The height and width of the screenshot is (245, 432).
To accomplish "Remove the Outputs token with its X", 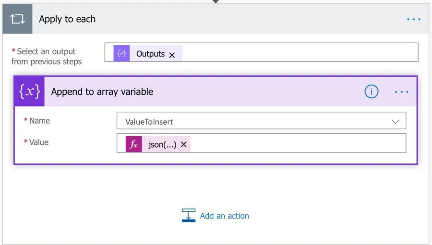I will (x=172, y=55).
